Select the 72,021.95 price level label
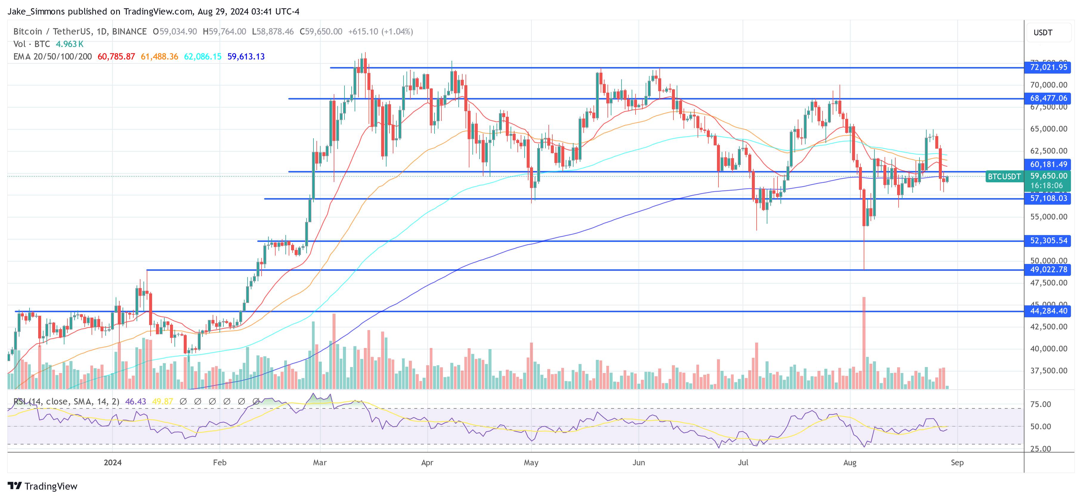 pos(1048,67)
